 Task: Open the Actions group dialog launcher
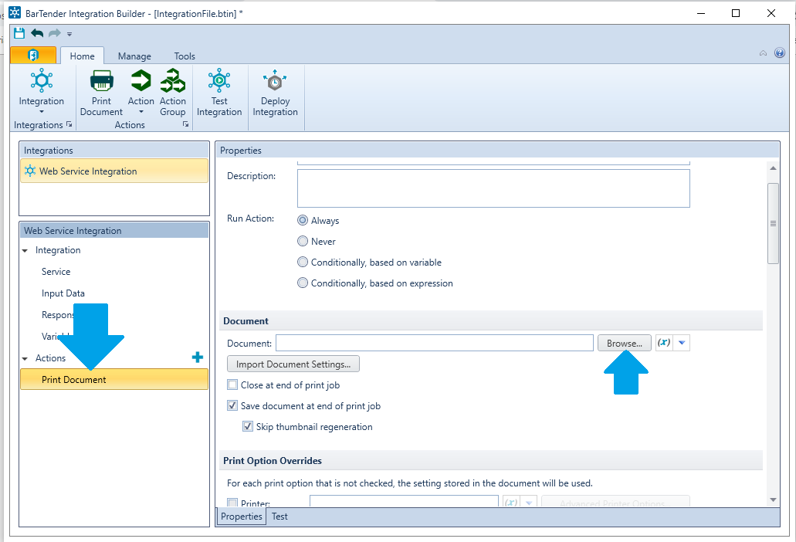tap(186, 124)
